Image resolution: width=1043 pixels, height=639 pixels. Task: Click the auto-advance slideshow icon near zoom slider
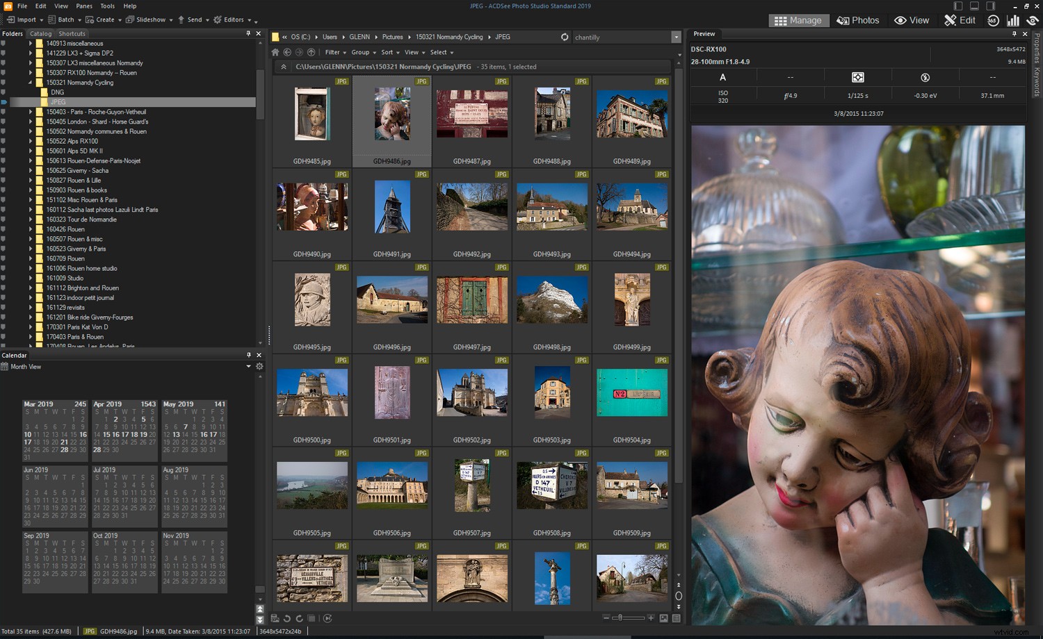(x=328, y=618)
